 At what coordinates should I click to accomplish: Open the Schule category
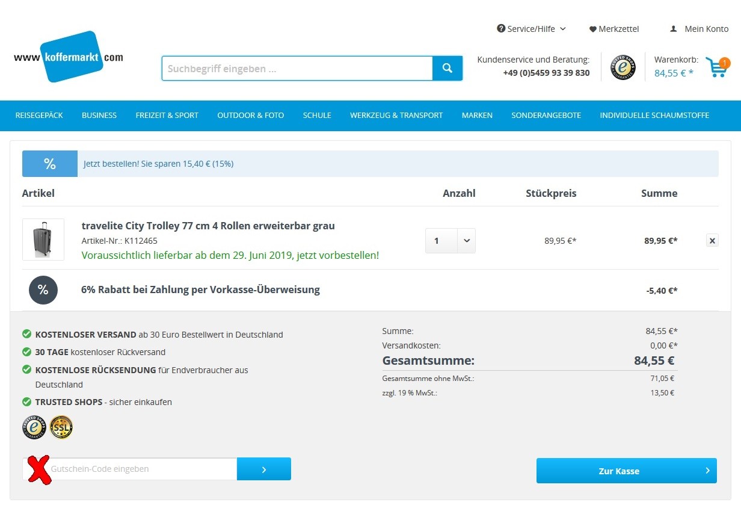tap(317, 115)
